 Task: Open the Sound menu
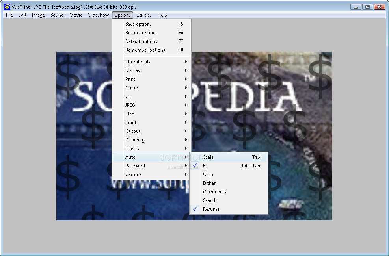click(57, 15)
